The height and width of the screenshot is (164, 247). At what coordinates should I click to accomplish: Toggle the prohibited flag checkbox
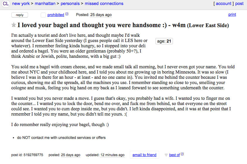(x=43, y=15)
